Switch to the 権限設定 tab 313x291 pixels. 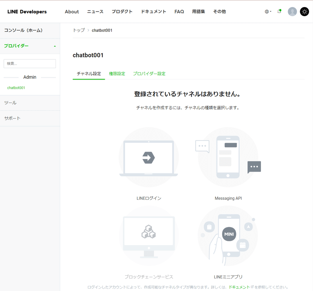pyautogui.click(x=117, y=74)
